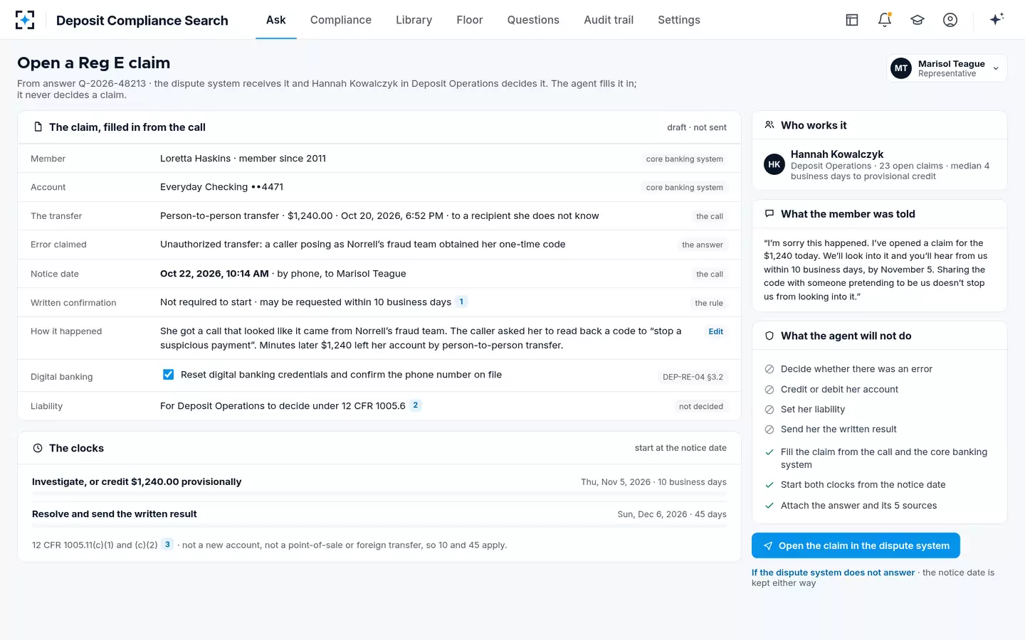Click 'start at the notice date' label

[680, 448]
